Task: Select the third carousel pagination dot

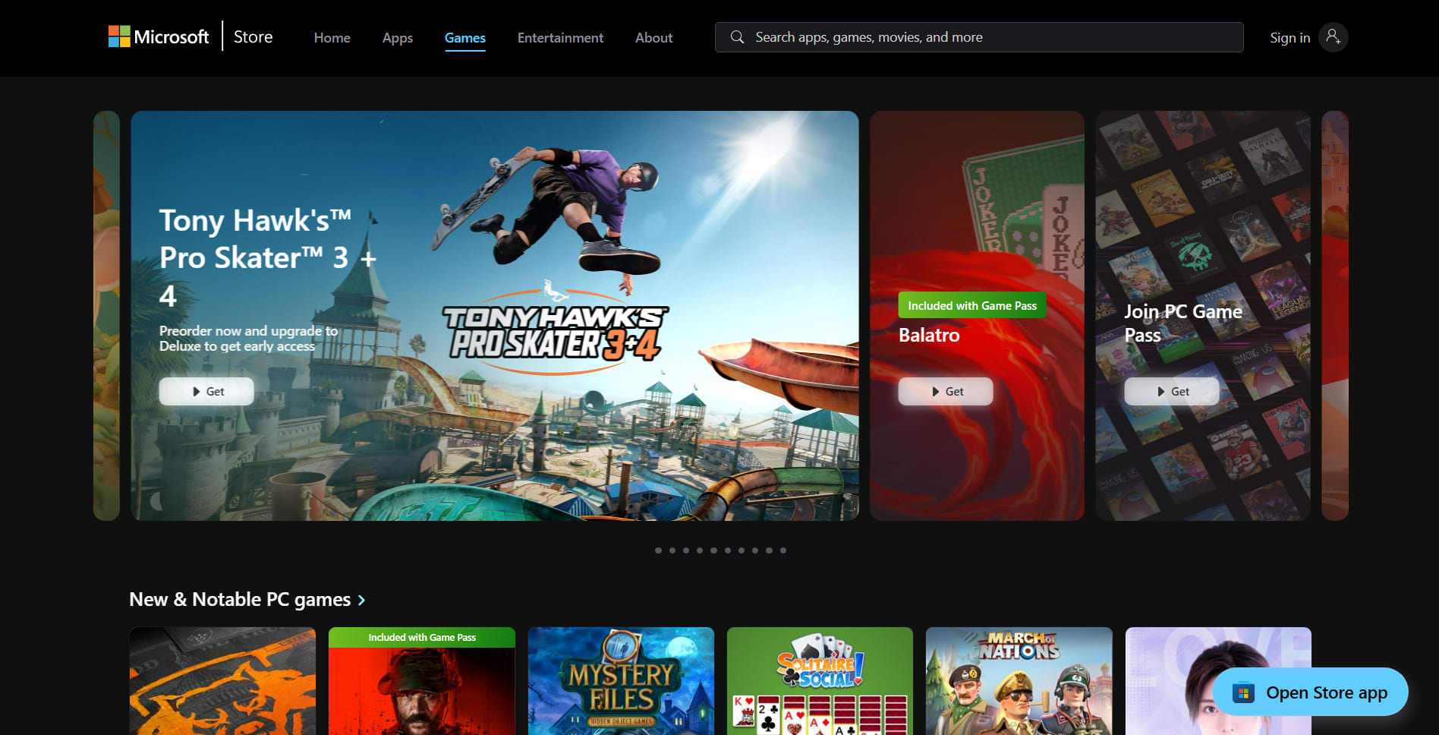Action: pos(686,550)
